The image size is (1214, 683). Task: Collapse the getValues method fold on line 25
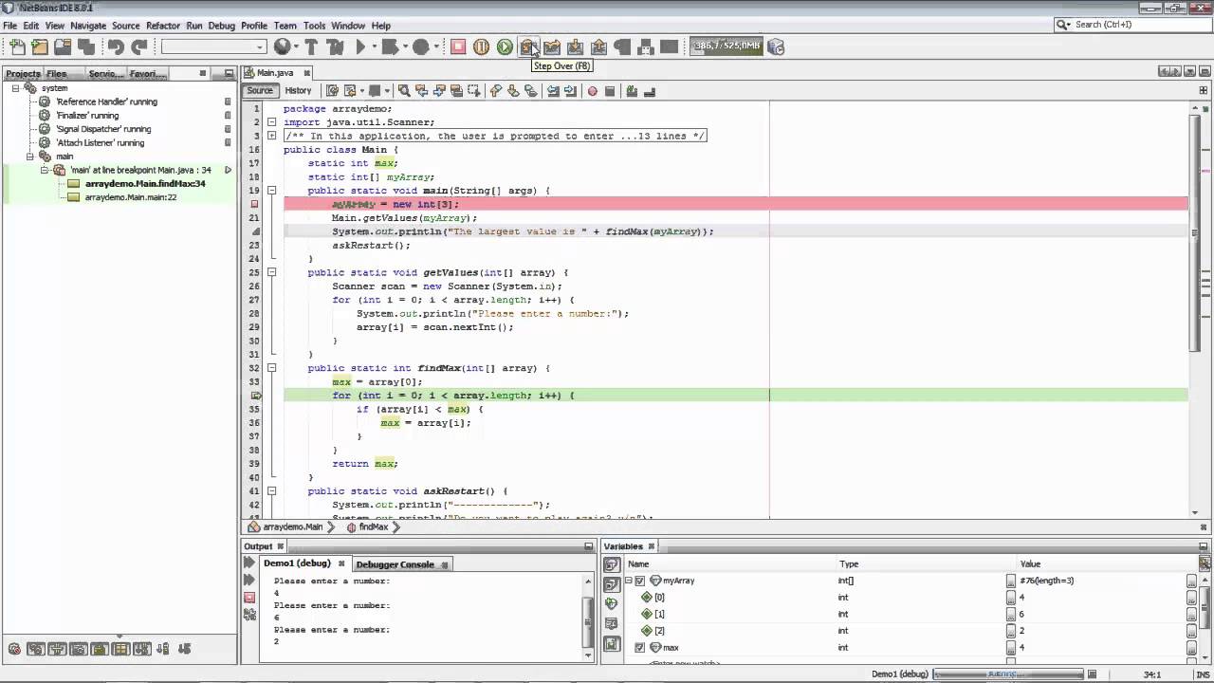pos(271,272)
